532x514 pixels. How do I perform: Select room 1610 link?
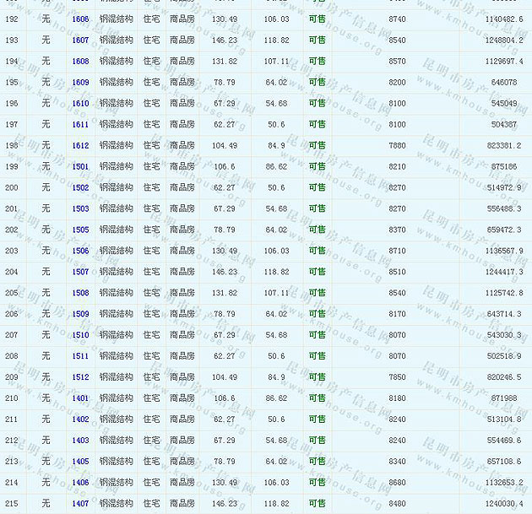80,103
